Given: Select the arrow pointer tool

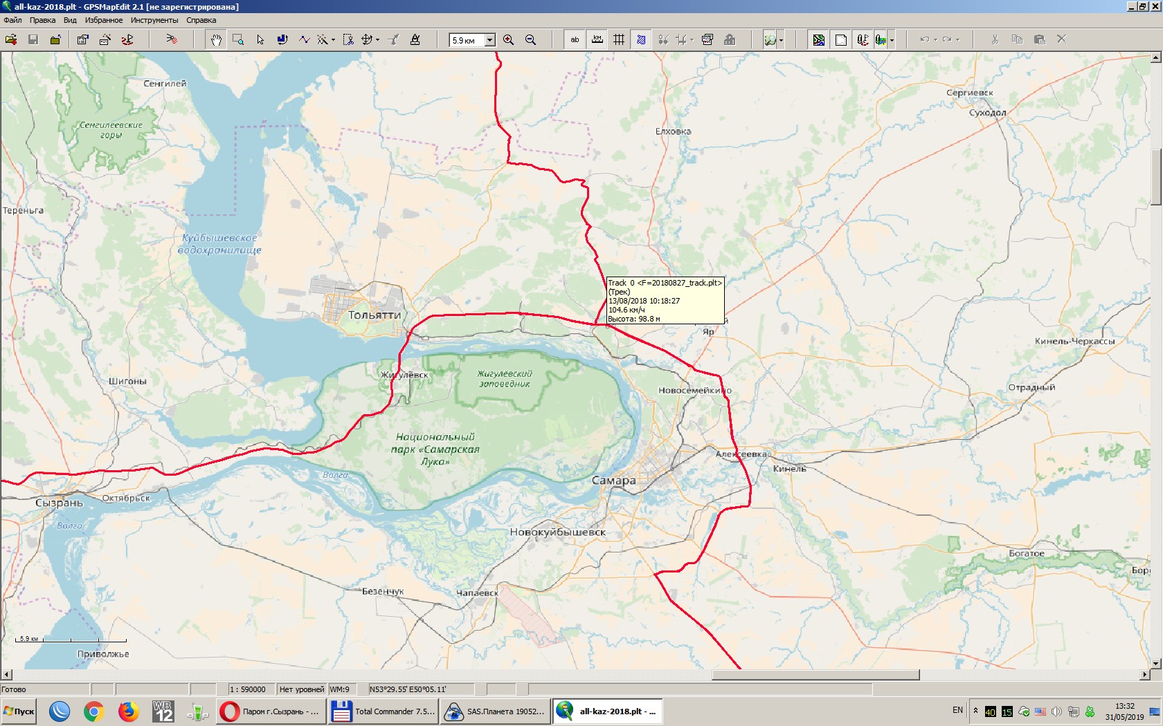Looking at the screenshot, I should pyautogui.click(x=260, y=39).
